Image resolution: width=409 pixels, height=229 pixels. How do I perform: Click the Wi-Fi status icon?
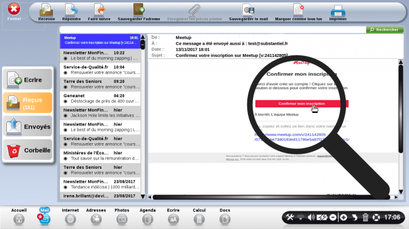coord(301,217)
